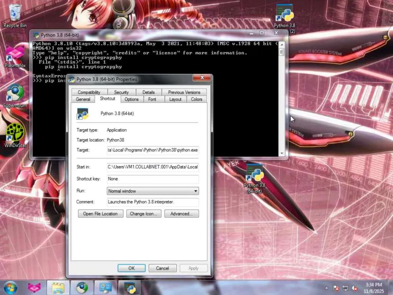Expand the Run dropdown showing Normal window
The image size is (393, 295).
pos(153,191)
